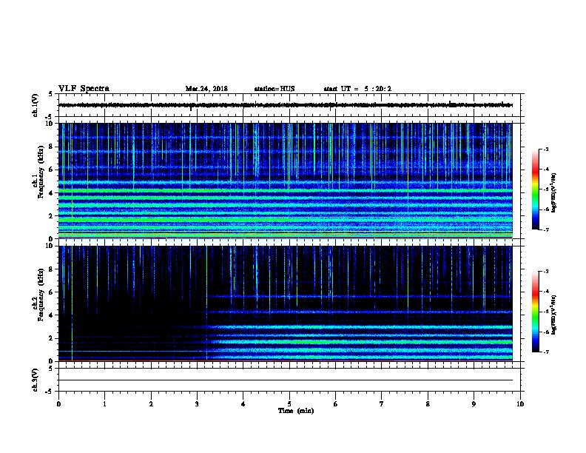
Task: Click the flat ch.3 voltage trace
Action: click(x=285, y=380)
